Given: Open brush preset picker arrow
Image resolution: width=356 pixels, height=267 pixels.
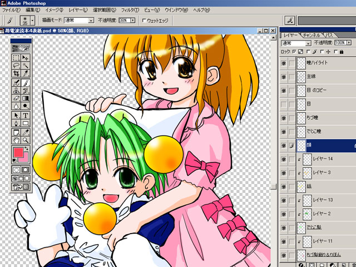Looking at the screenshot, I should click(33, 21).
